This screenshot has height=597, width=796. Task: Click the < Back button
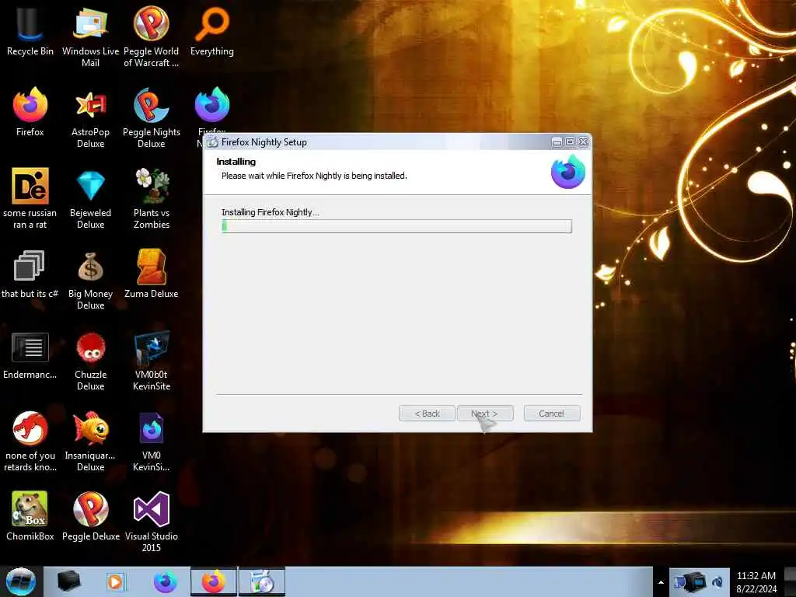pyautogui.click(x=427, y=414)
